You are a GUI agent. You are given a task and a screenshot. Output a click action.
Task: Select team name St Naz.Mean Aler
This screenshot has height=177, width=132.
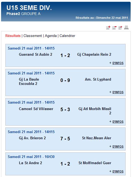pos(96,138)
